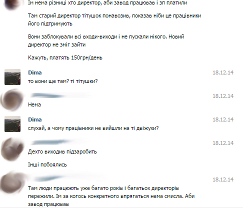Open the blurred sender name above "Дехто виходив підзаробить"
Viewport: 243px width, 208px height.
click(58, 142)
